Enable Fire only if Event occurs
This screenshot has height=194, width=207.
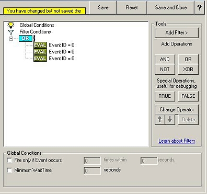(x=9, y=160)
